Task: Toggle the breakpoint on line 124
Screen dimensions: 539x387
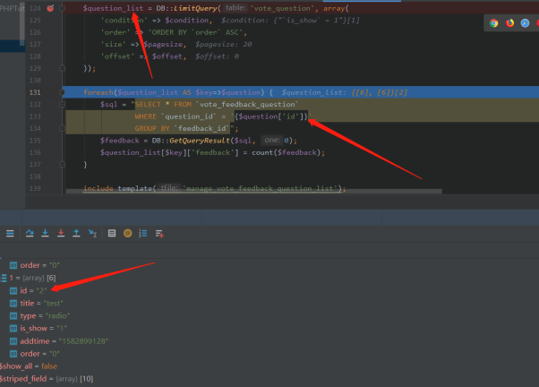Action: 50,8
